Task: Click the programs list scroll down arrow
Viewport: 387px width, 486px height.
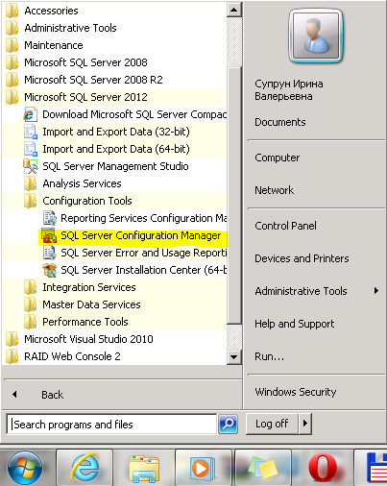Action: tap(234, 356)
